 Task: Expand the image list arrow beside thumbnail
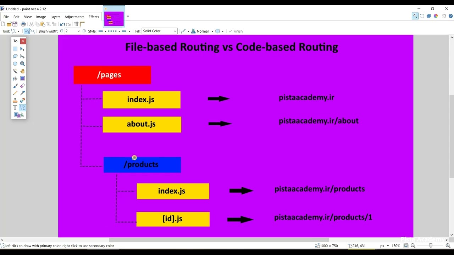128,16
